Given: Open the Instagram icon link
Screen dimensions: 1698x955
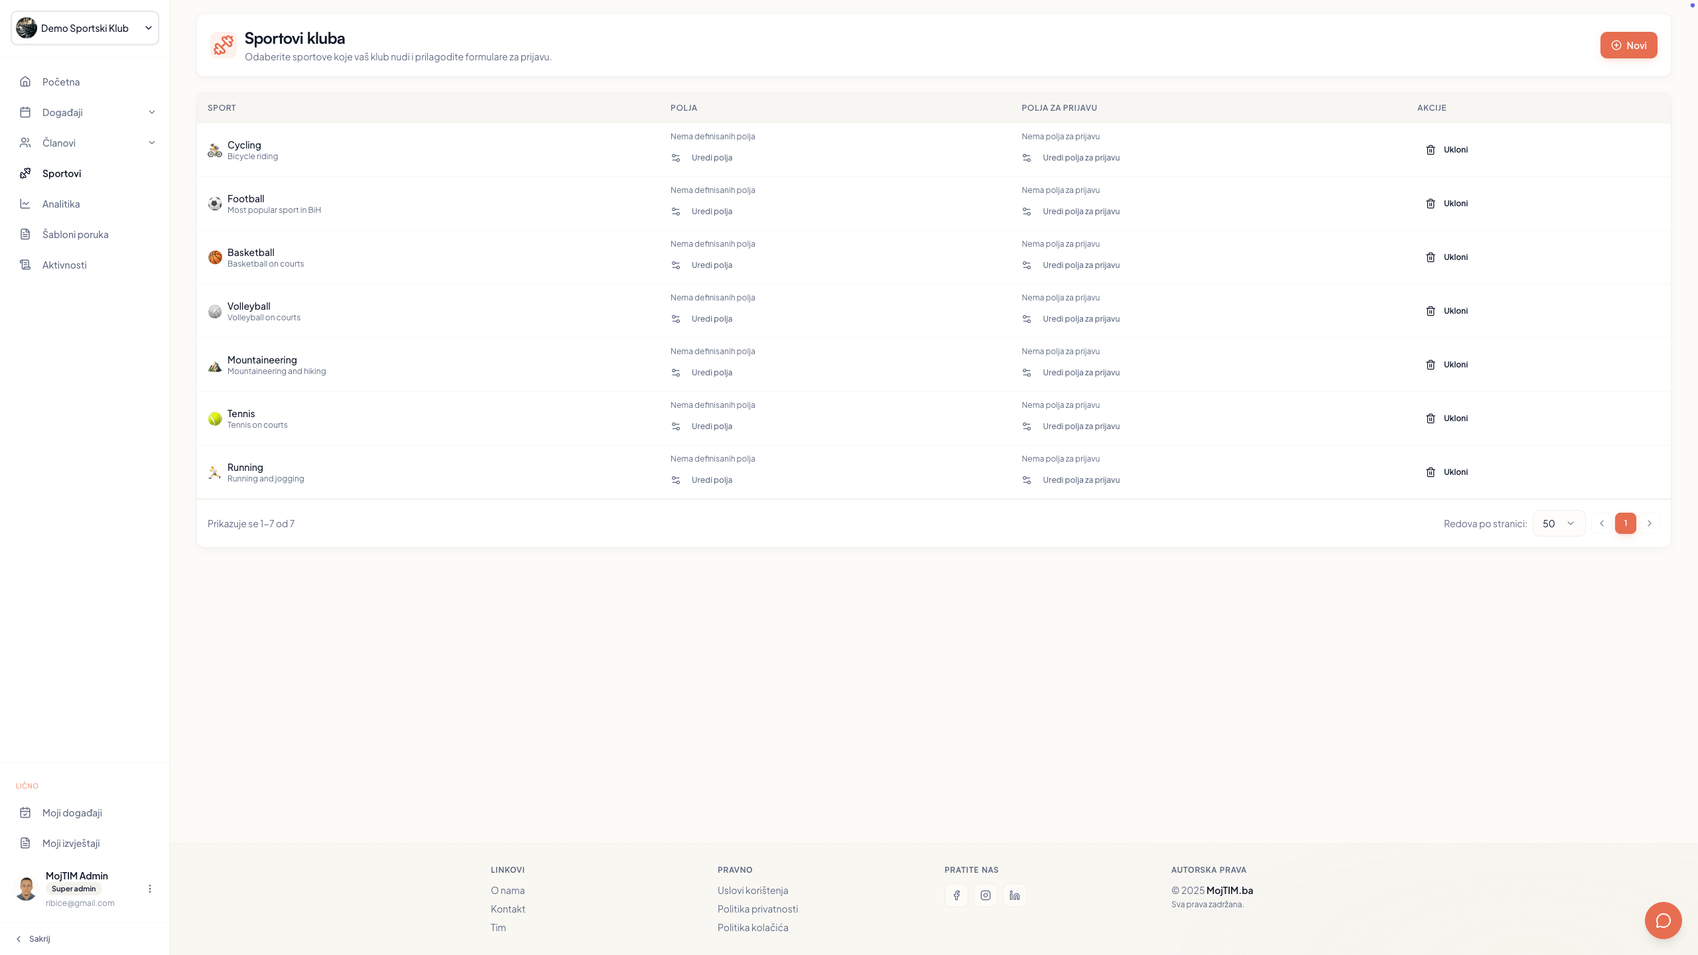Looking at the screenshot, I should [986, 895].
